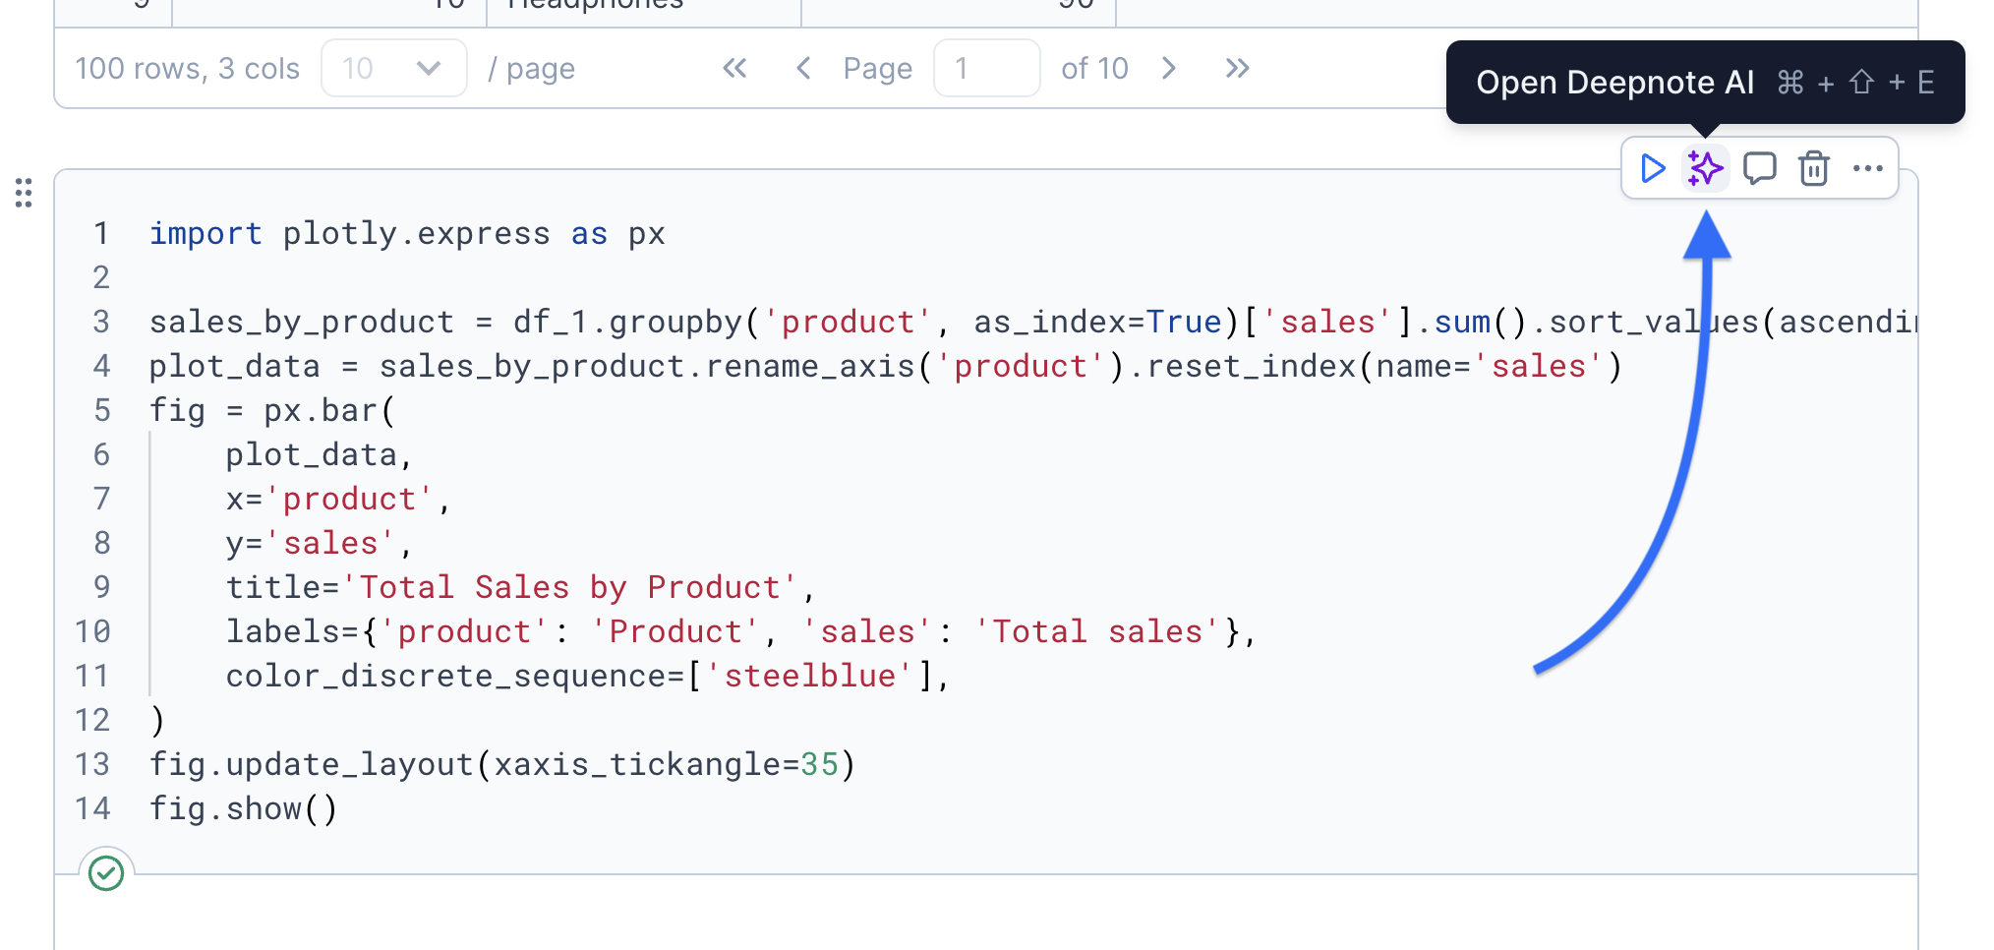Add a comment to the block
This screenshot has height=950, width=1994.
point(1759,168)
